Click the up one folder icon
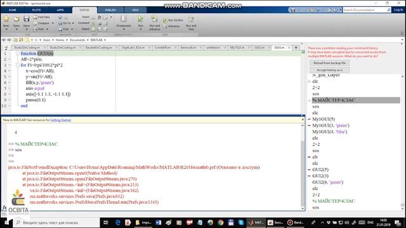 tap(15, 40)
